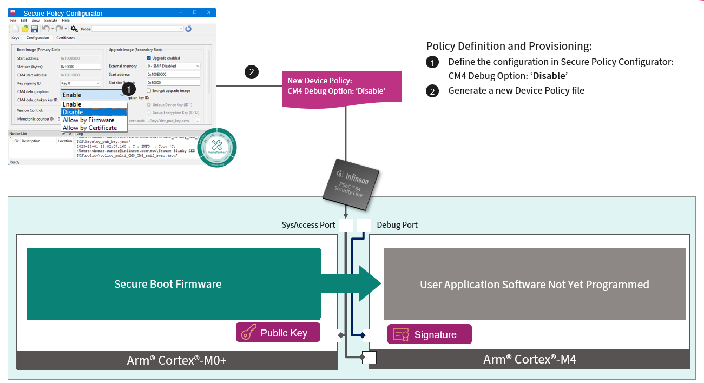Refresh the probe list with blue arrow icon
This screenshot has width=704, height=383.
tap(188, 29)
